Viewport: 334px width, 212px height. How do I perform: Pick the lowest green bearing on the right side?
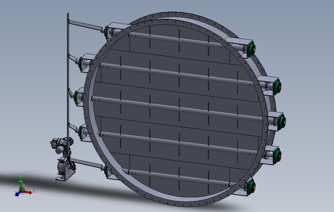click(251, 186)
